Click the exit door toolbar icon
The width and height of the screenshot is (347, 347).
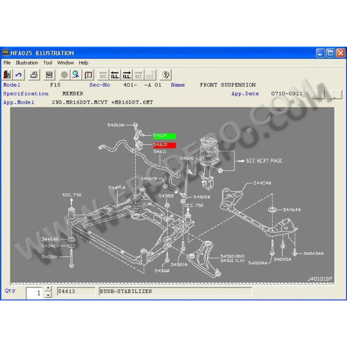tap(7, 75)
